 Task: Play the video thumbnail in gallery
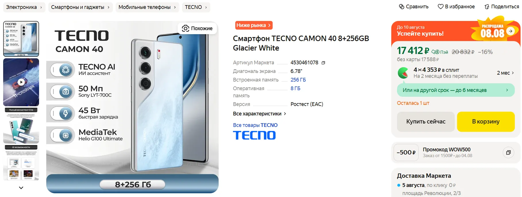(x=21, y=82)
